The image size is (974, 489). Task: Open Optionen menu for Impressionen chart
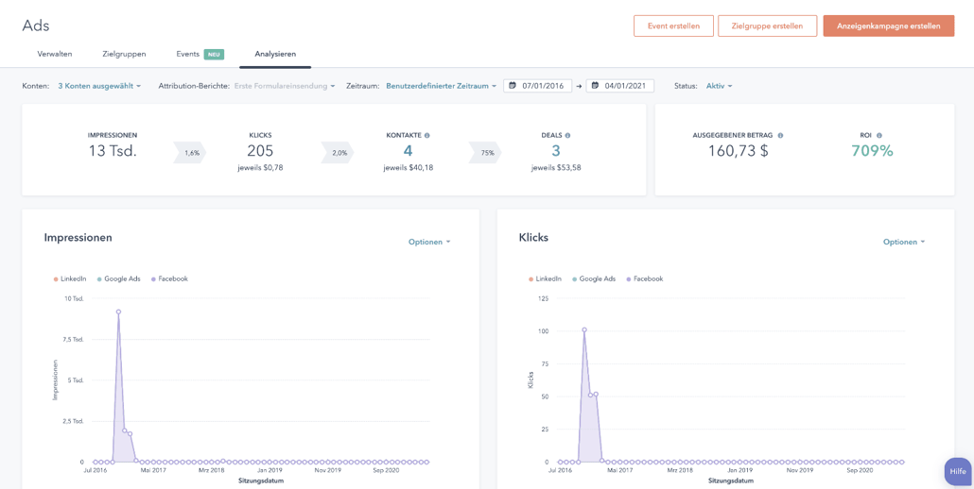[429, 243]
